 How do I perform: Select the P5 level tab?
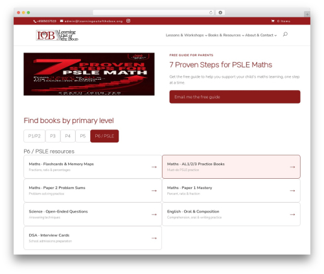(x=83, y=136)
